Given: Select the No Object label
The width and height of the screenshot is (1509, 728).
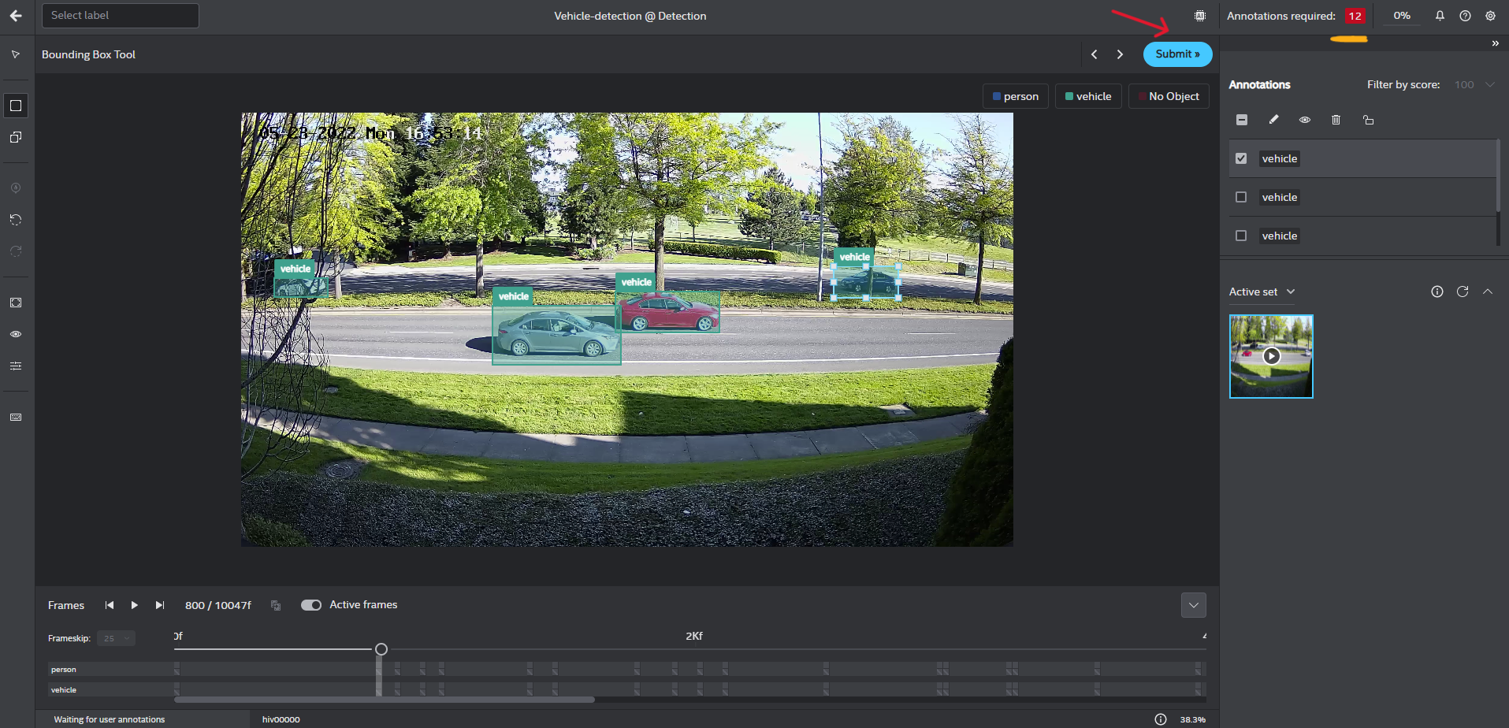Looking at the screenshot, I should coord(1168,95).
